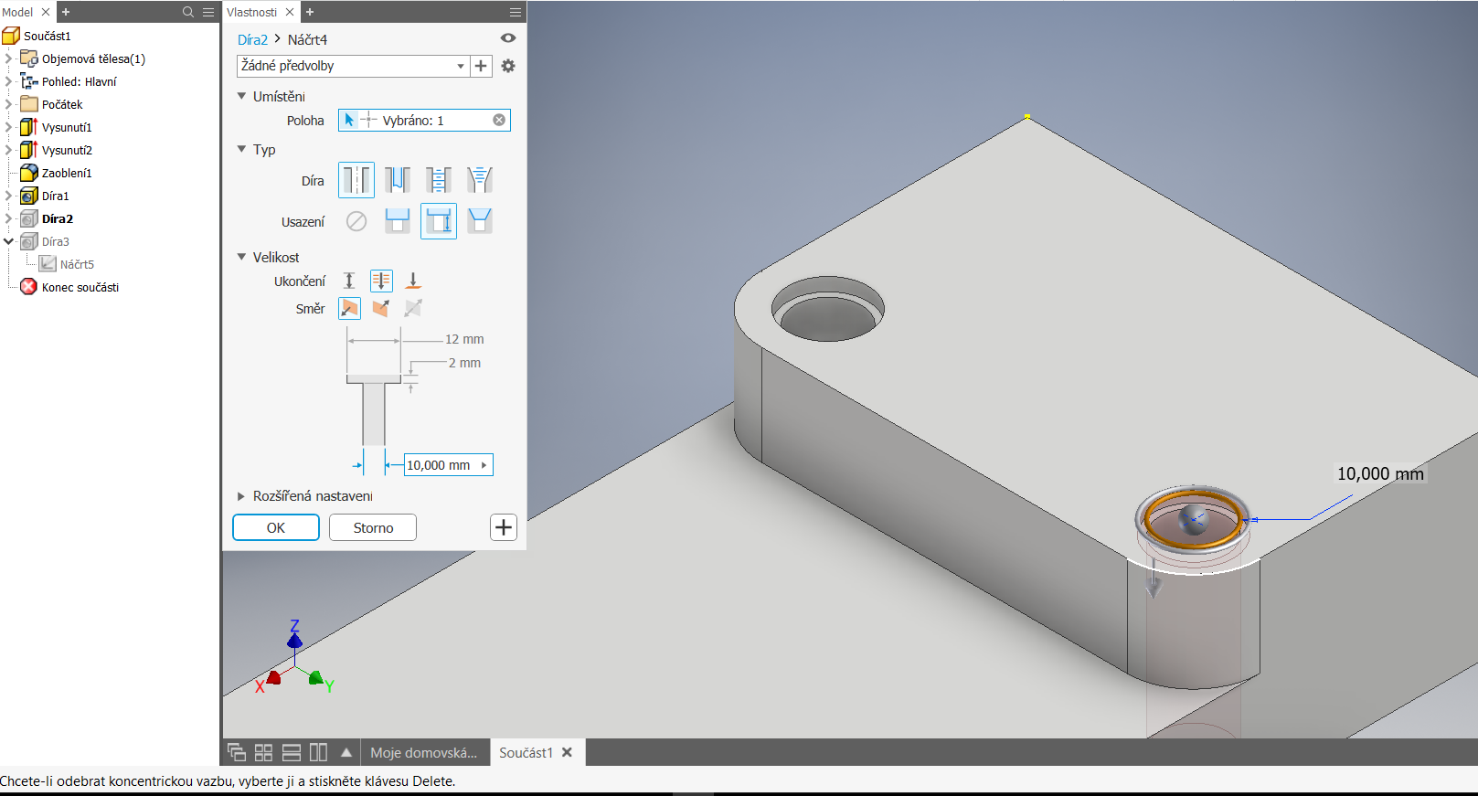Go to Díra2 breadcrumb link
This screenshot has width=1478, height=796.
(x=252, y=39)
